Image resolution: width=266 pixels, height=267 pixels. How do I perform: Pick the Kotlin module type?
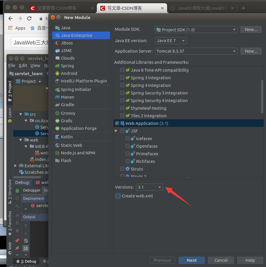(x=81, y=137)
